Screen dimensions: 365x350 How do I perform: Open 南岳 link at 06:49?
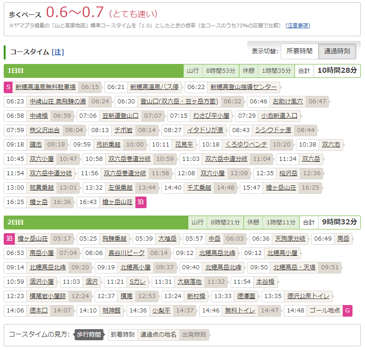coord(343,239)
